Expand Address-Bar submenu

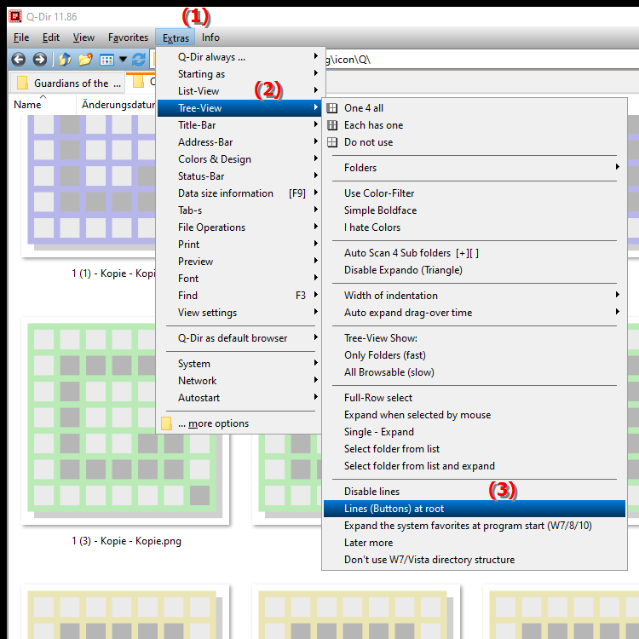pos(239,142)
